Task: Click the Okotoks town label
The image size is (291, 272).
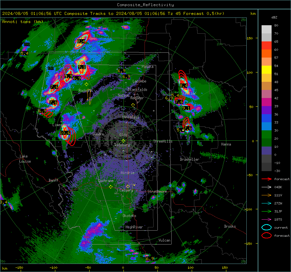Action: point(129,216)
